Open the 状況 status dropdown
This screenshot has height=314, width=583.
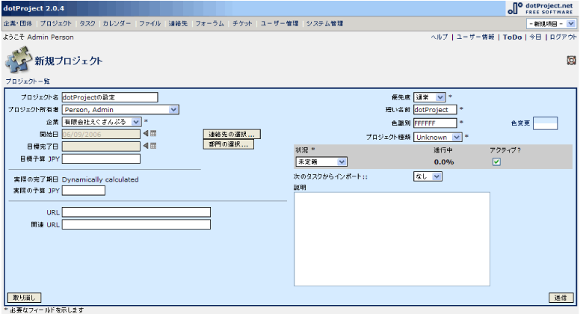(321, 161)
